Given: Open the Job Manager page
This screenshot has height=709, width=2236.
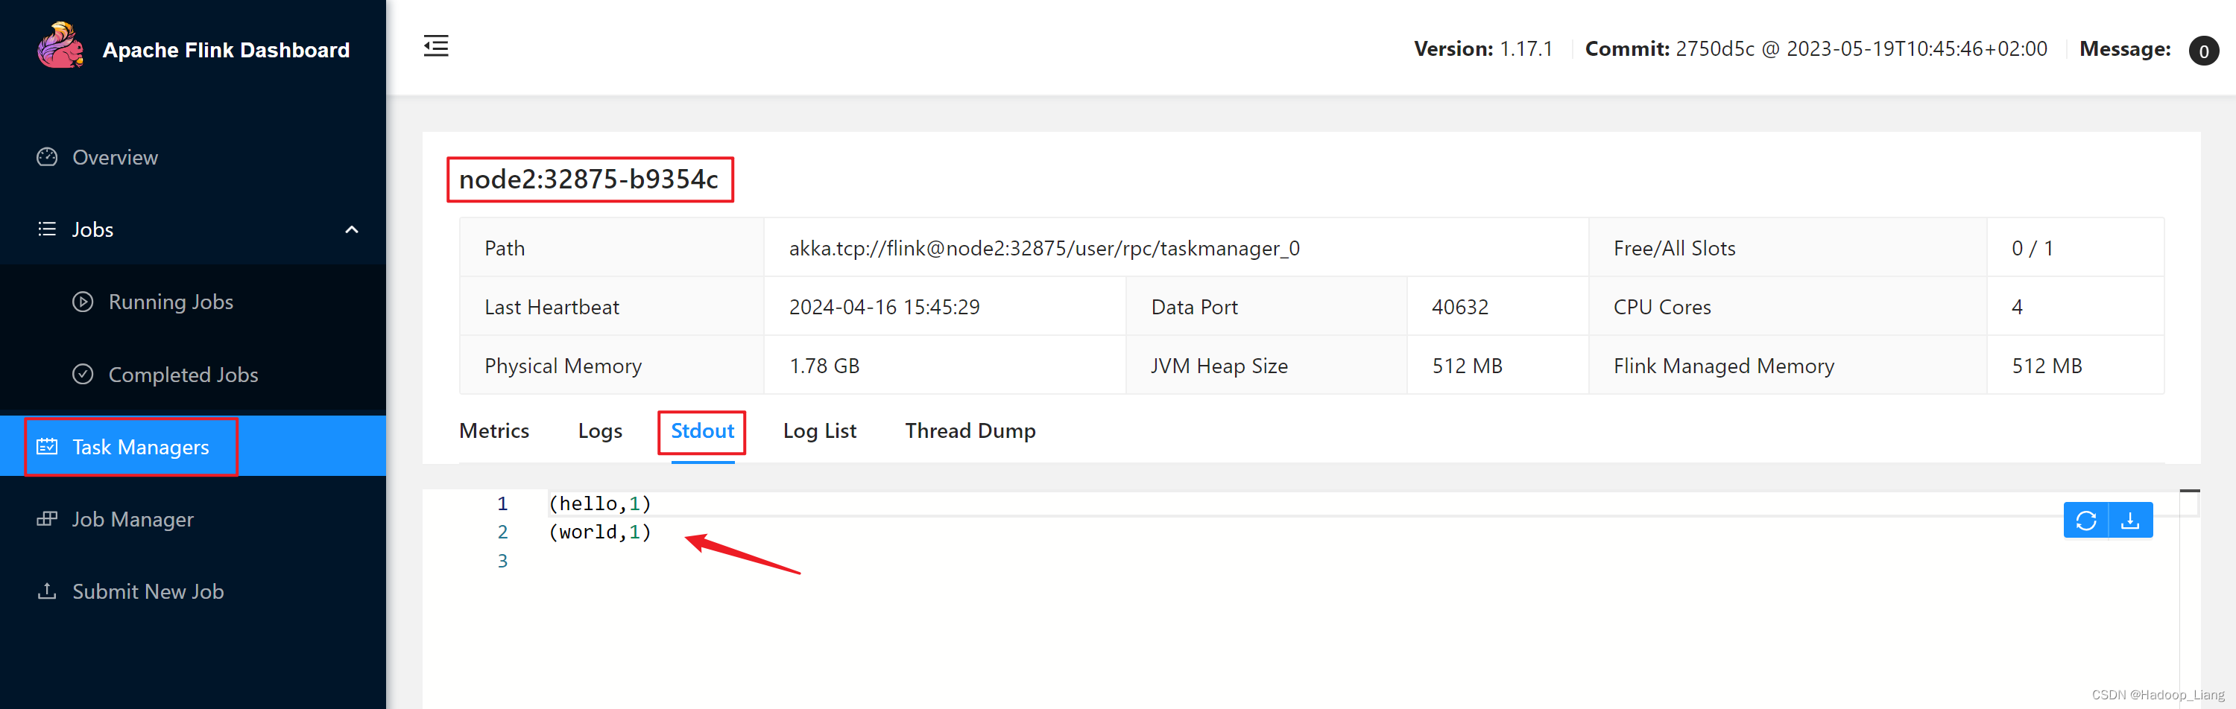Looking at the screenshot, I should click(193, 519).
